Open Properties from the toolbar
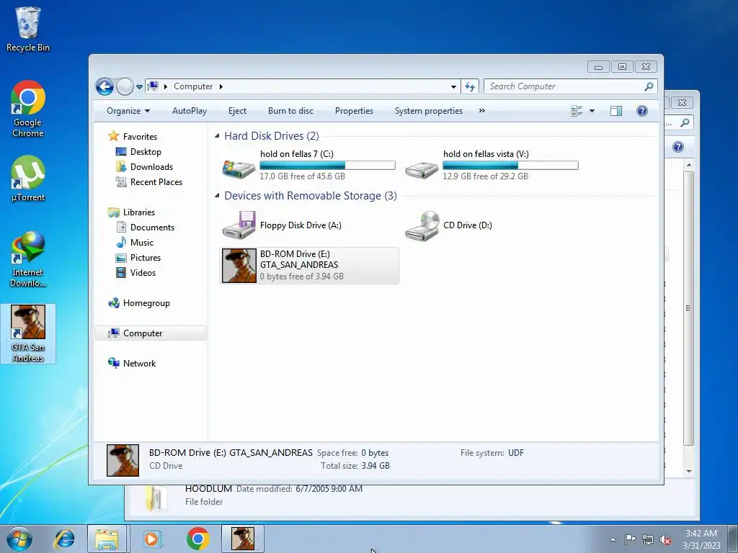738x553 pixels. point(354,111)
